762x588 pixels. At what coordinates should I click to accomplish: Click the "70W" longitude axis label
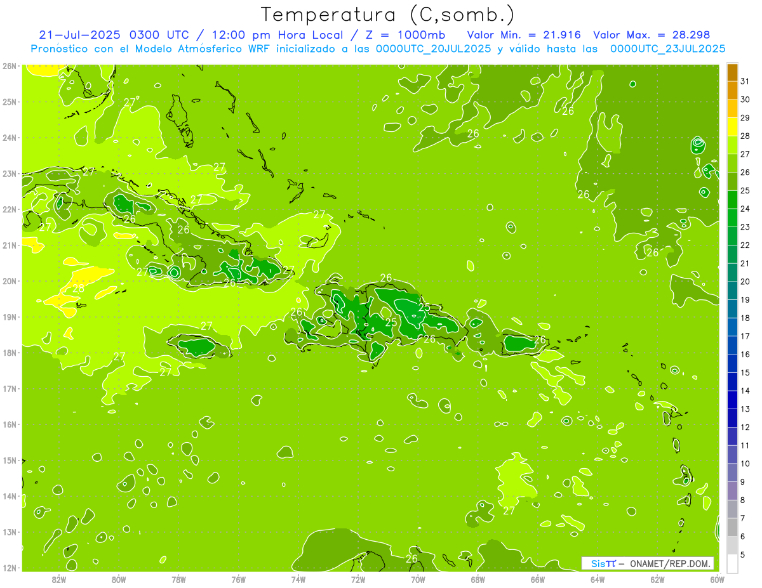point(418,579)
